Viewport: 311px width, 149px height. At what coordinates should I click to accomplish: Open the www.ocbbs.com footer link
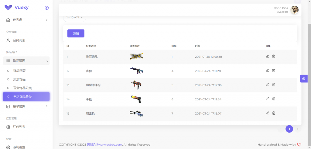point(104,145)
